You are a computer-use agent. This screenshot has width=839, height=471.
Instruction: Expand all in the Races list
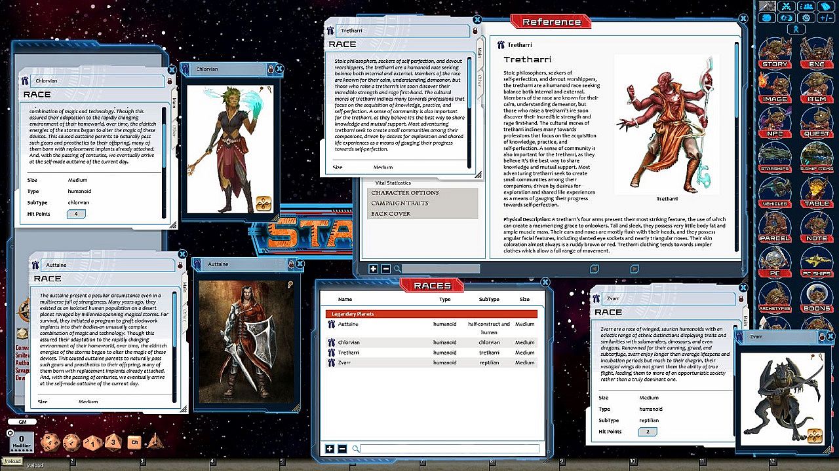(330, 449)
